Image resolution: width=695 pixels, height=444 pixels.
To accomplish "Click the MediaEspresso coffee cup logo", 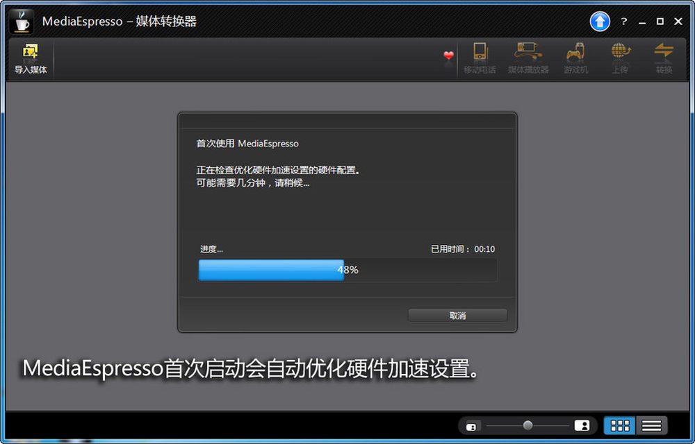I will tap(22, 22).
